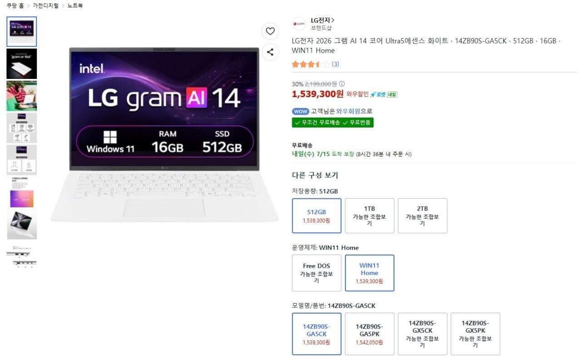Screen dimensions: 581x363
Task: Choose the 2TB storage option
Action: tap(423, 216)
